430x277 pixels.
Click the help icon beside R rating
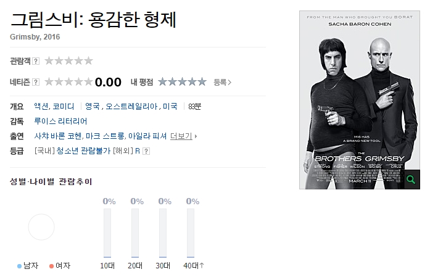coord(146,151)
